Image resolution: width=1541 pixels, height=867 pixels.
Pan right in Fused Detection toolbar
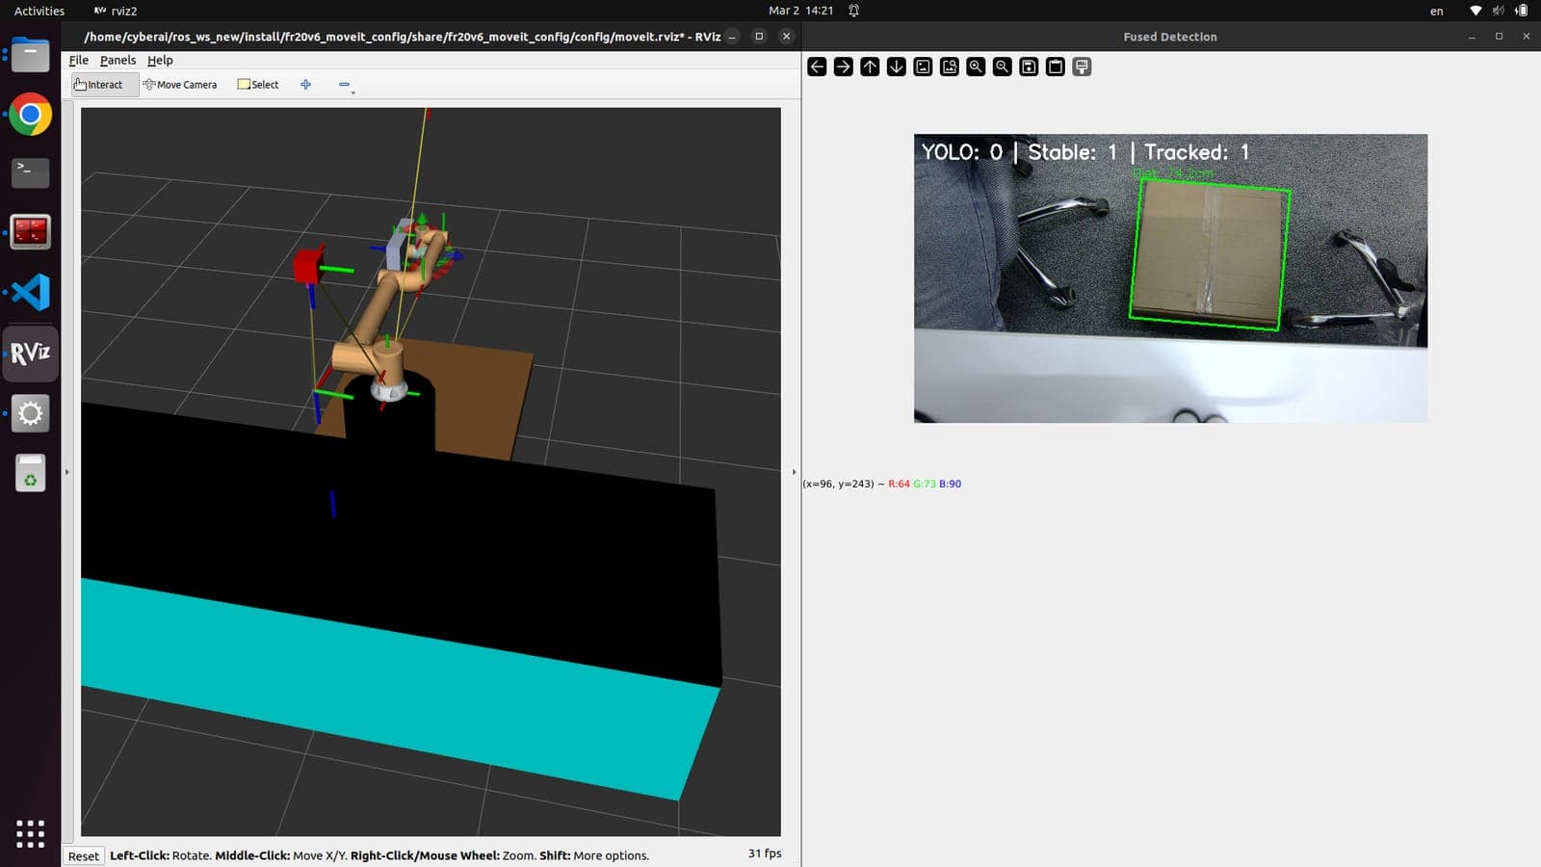pos(843,66)
